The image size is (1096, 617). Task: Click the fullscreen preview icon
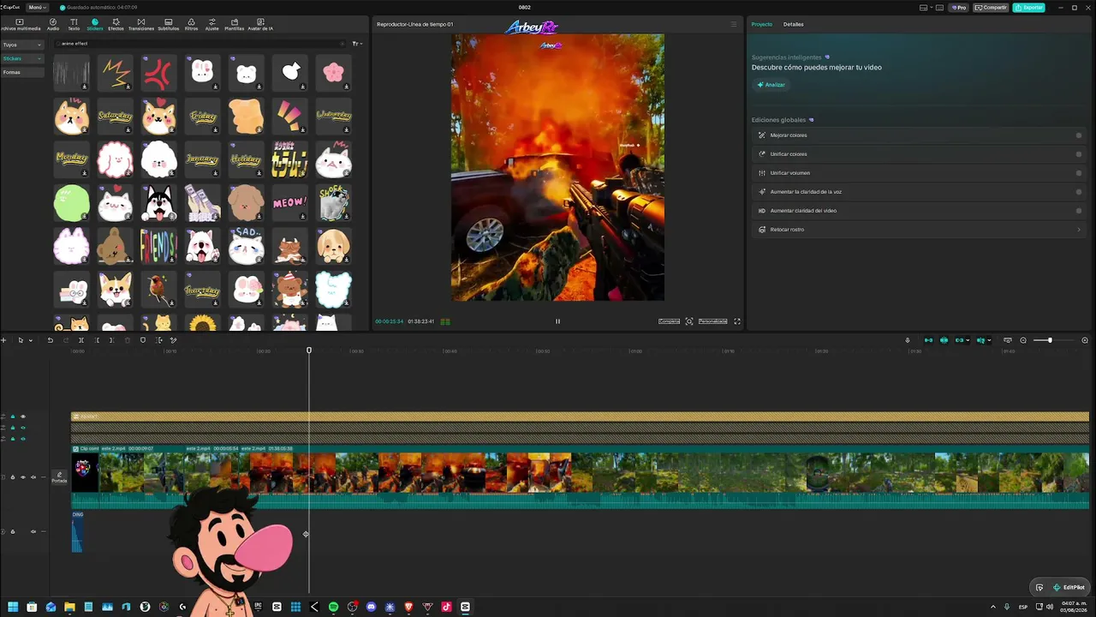(737, 321)
